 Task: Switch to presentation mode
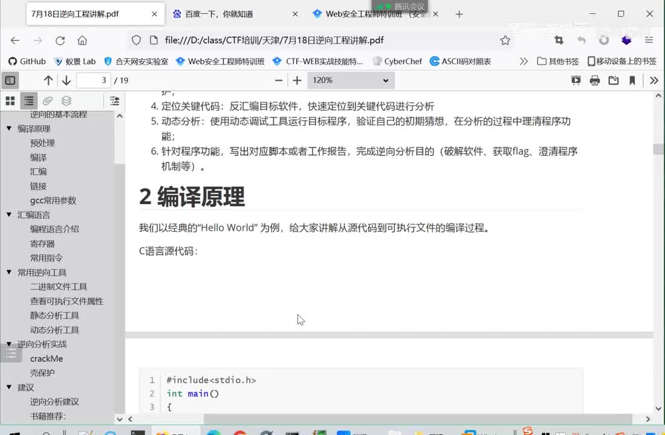(x=576, y=80)
